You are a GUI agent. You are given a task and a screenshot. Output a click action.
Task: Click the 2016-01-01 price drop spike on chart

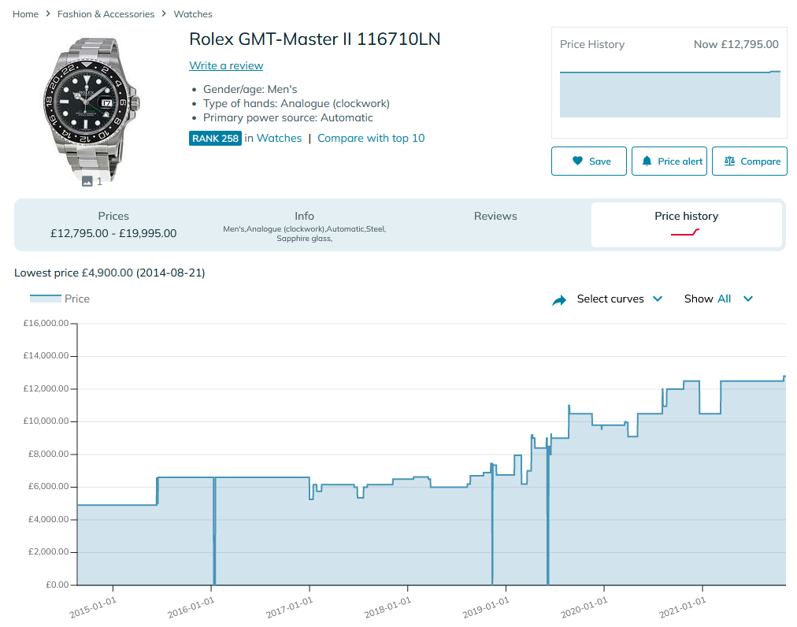click(x=214, y=532)
